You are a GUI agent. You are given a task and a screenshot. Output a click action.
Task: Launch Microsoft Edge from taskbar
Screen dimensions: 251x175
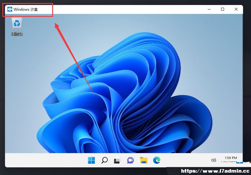(156, 160)
